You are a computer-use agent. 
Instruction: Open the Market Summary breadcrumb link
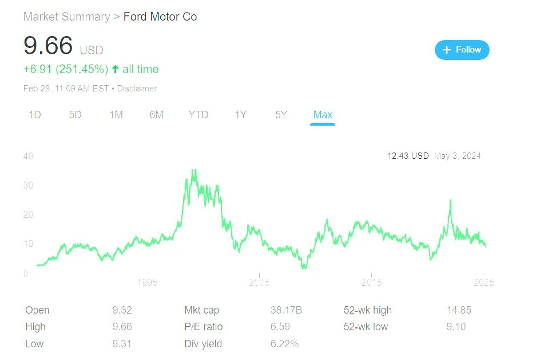point(67,17)
